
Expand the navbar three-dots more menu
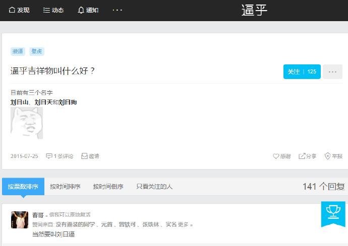(x=117, y=10)
